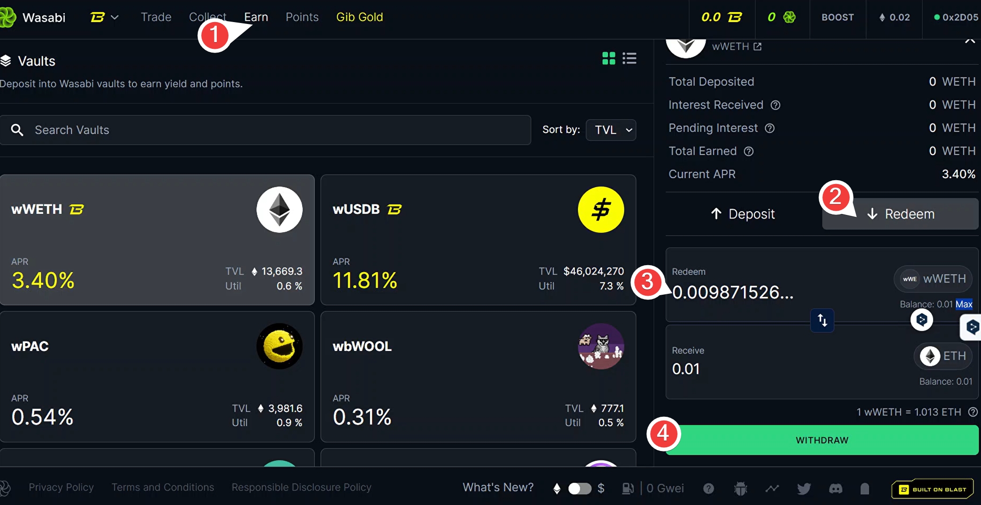
Task: Switch vaults to grid view
Action: click(x=608, y=58)
